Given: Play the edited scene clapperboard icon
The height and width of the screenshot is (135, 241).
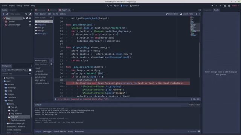Looking at the screenshot, I should 225,6.
